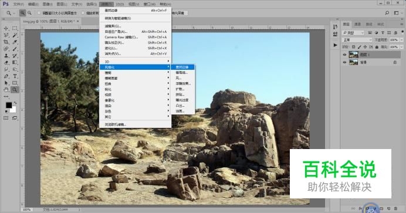This screenshot has height=213, width=406.
Task: Filter layers by type layers icon
Action: click(383, 33)
